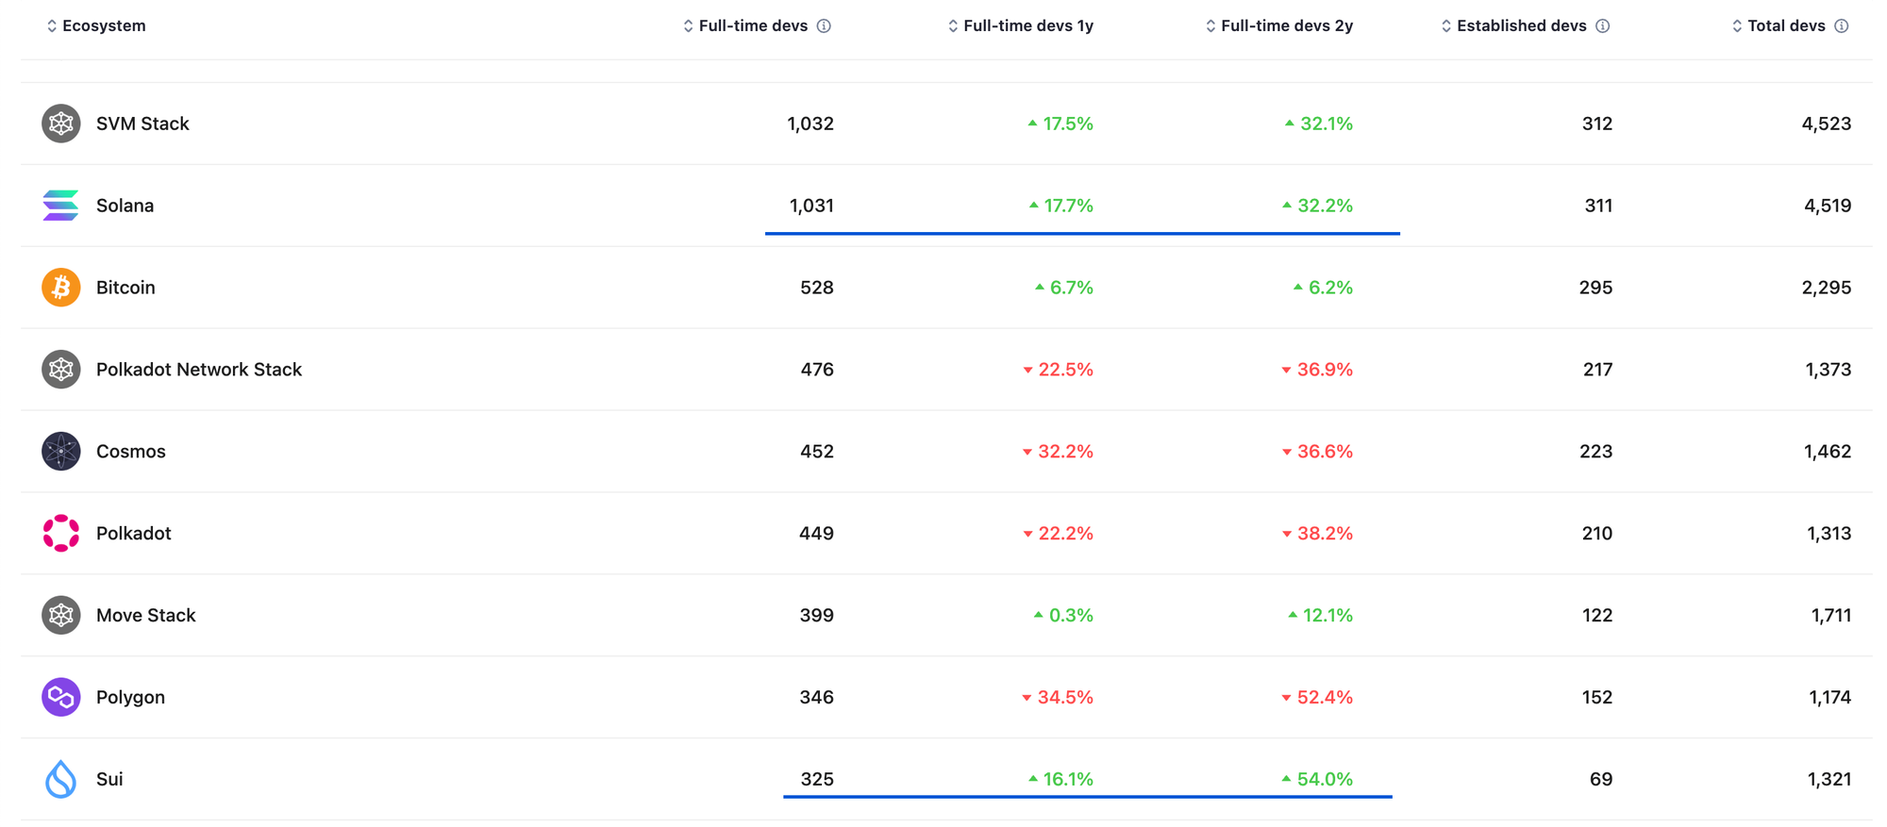Open the Polygon ecosystem link
This screenshot has height=827, width=1887.
(x=130, y=697)
